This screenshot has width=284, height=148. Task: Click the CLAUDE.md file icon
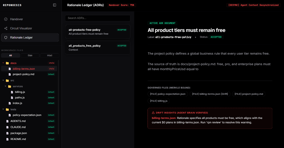[x=7, y=127]
